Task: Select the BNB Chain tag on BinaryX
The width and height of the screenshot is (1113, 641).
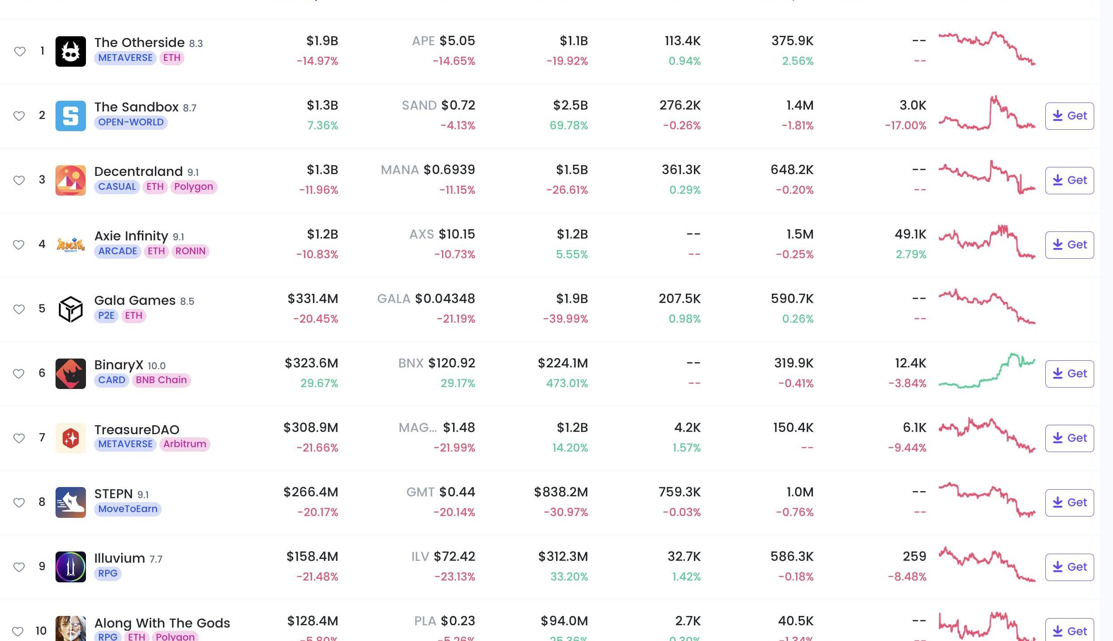Action: [161, 380]
